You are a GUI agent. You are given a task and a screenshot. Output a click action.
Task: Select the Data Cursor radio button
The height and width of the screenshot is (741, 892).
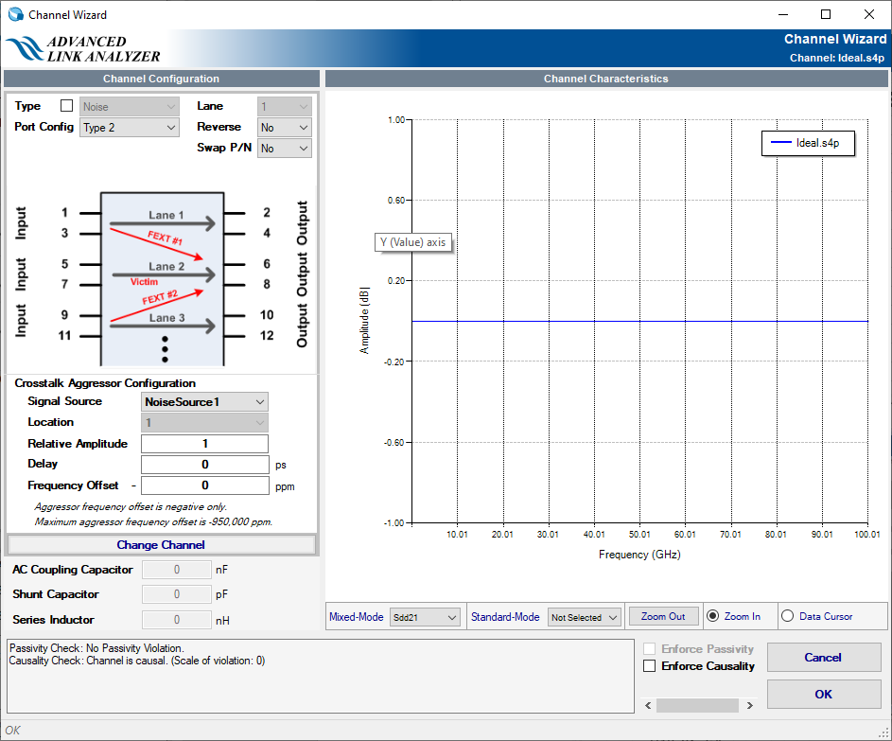point(787,616)
